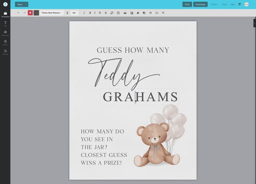This screenshot has height=184, width=256.
Task: Open the Shop menu link
Action: click(225, 4)
